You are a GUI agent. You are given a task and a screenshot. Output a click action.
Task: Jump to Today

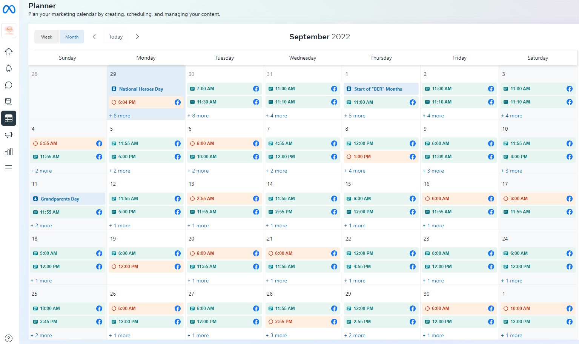[x=116, y=37]
